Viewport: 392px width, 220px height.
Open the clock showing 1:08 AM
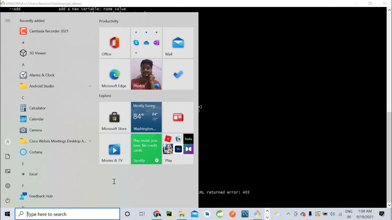tap(365, 214)
